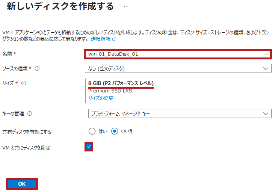Click the ellipsis icon beside the page title
Viewport: 278px width, 192px height.
(126, 7)
